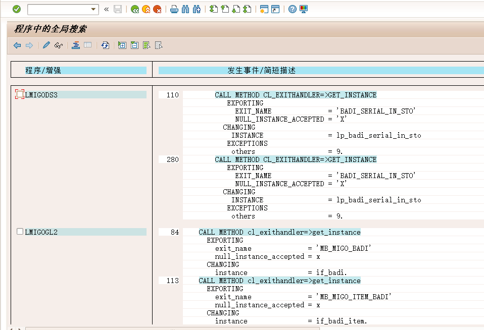Click the pencil Change icon
Image resolution: width=484 pixels, height=330 pixels.
point(46,45)
